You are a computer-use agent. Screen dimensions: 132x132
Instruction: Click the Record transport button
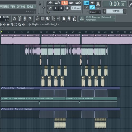pos(67,8)
